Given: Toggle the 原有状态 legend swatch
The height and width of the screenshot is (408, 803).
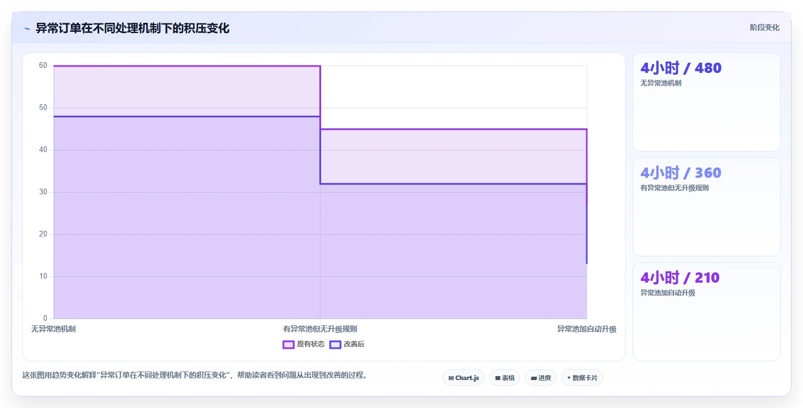Looking at the screenshot, I should (x=289, y=344).
